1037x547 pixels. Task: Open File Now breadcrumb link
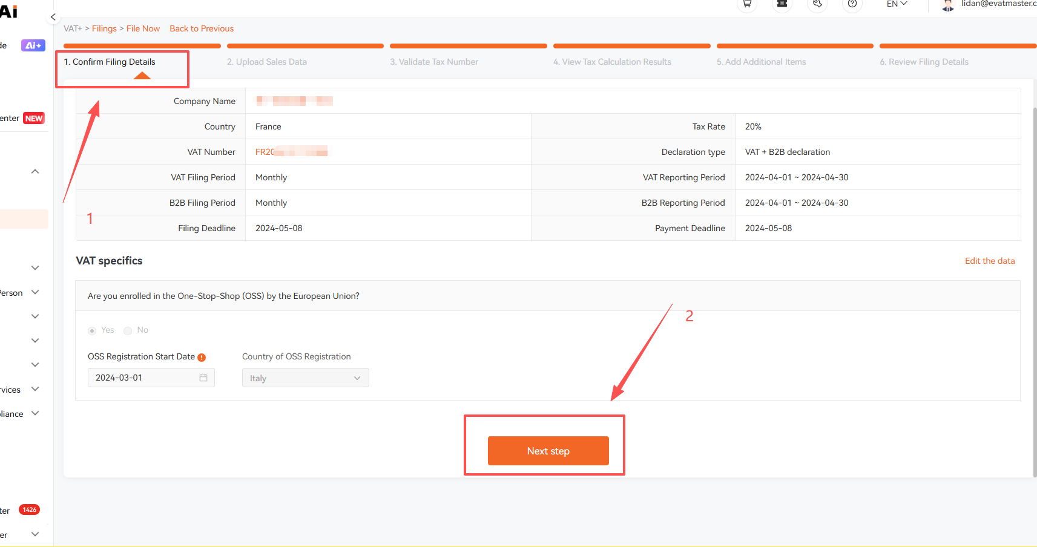tap(143, 28)
